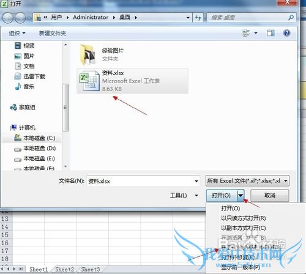The height and width of the screenshot is (274, 306).
Task: Click the refresh icon beside address bar
Action: pyautogui.click(x=198, y=18)
